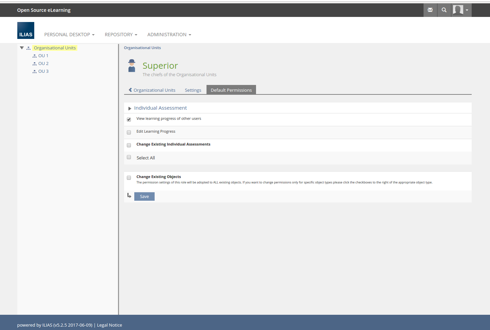Switch to the Settings tab
This screenshot has height=330, width=490.
[x=193, y=90]
